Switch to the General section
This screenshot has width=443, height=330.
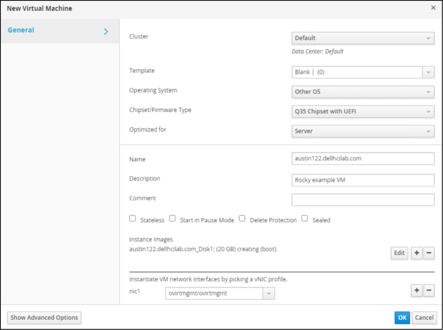coord(21,30)
